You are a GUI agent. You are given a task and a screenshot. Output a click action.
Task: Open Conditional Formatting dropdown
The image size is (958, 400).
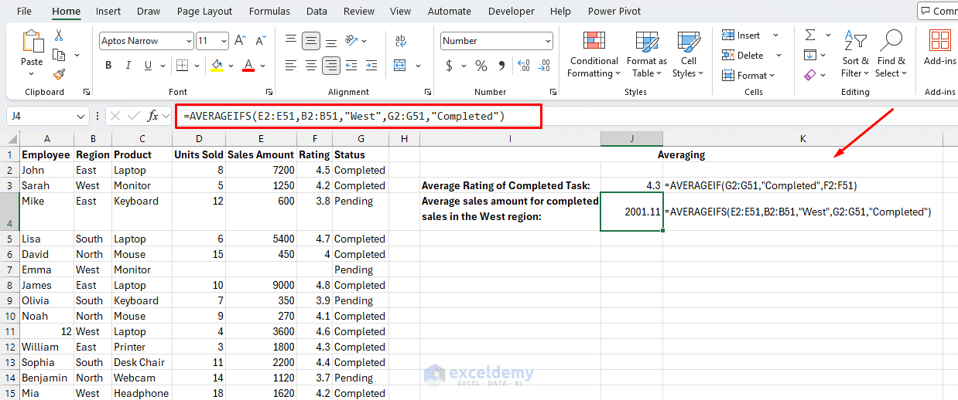594,54
